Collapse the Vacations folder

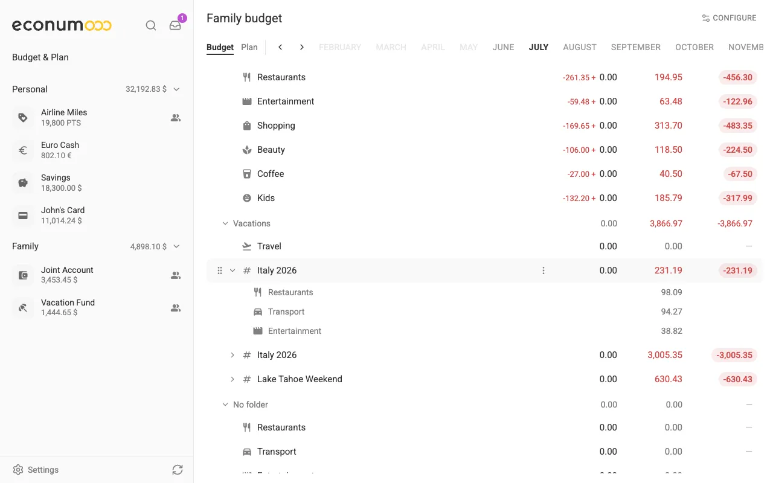click(x=225, y=223)
